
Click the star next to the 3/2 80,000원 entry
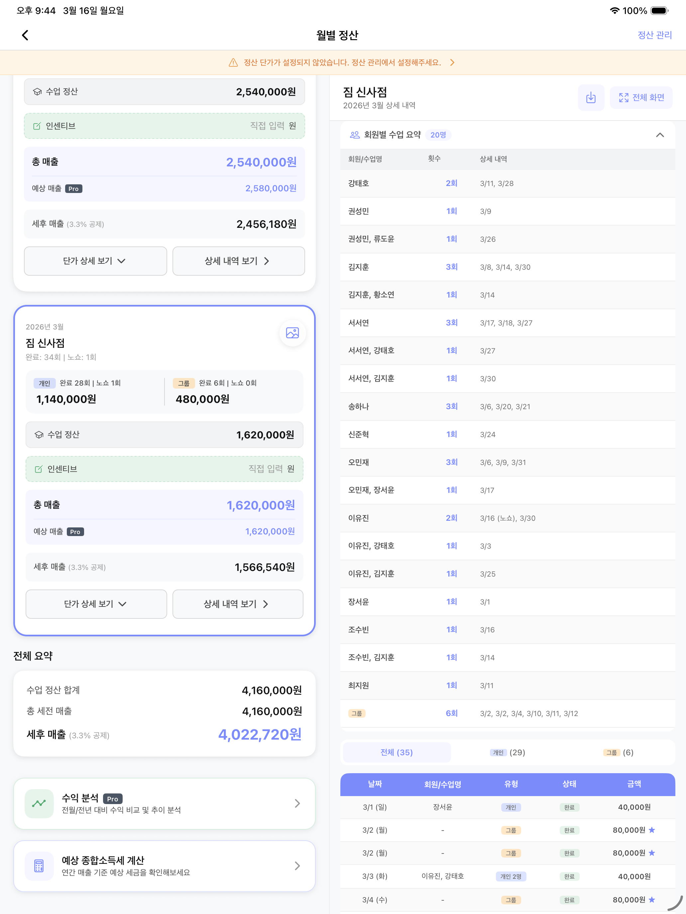(652, 830)
